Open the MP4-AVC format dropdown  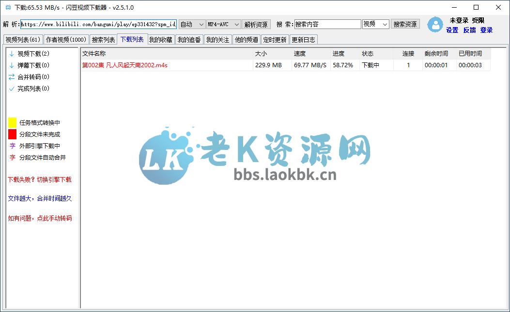223,24
